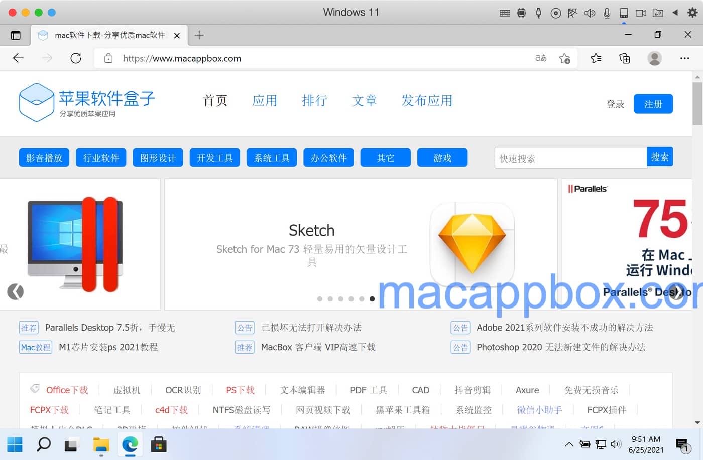Image resolution: width=703 pixels, height=460 pixels.
Task: Add this page to favorites star
Action: [565, 59]
